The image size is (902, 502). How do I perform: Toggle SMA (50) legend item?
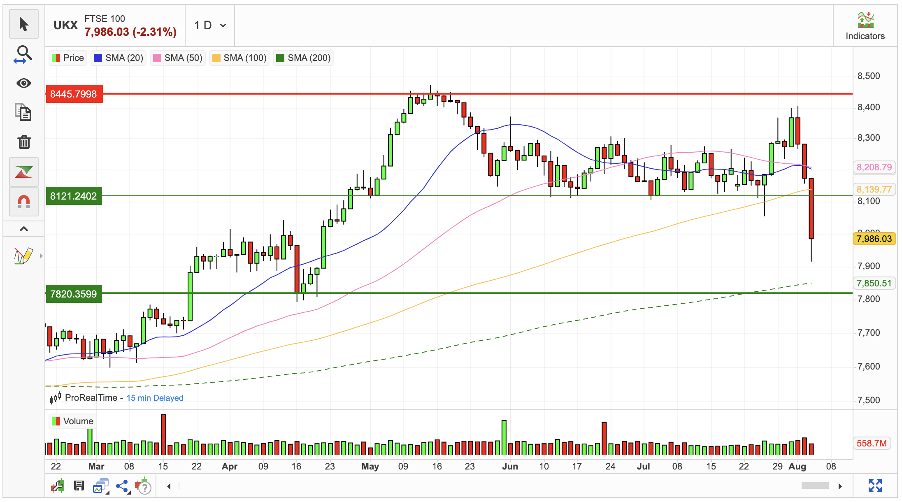pyautogui.click(x=178, y=58)
